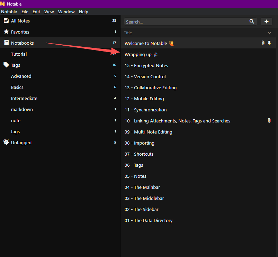The image size is (278, 257).
Task: Open the View menu
Action: click(x=49, y=12)
